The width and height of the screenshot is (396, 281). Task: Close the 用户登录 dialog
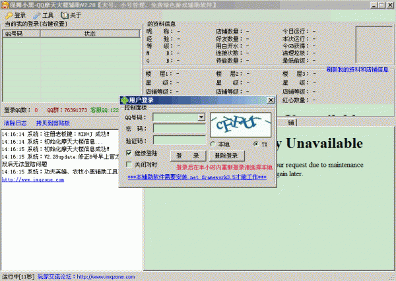(x=271, y=100)
